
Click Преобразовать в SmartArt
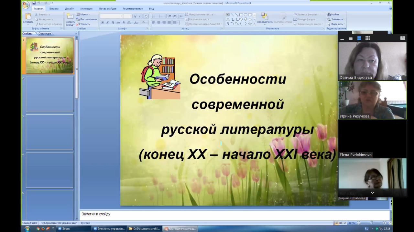(203, 24)
